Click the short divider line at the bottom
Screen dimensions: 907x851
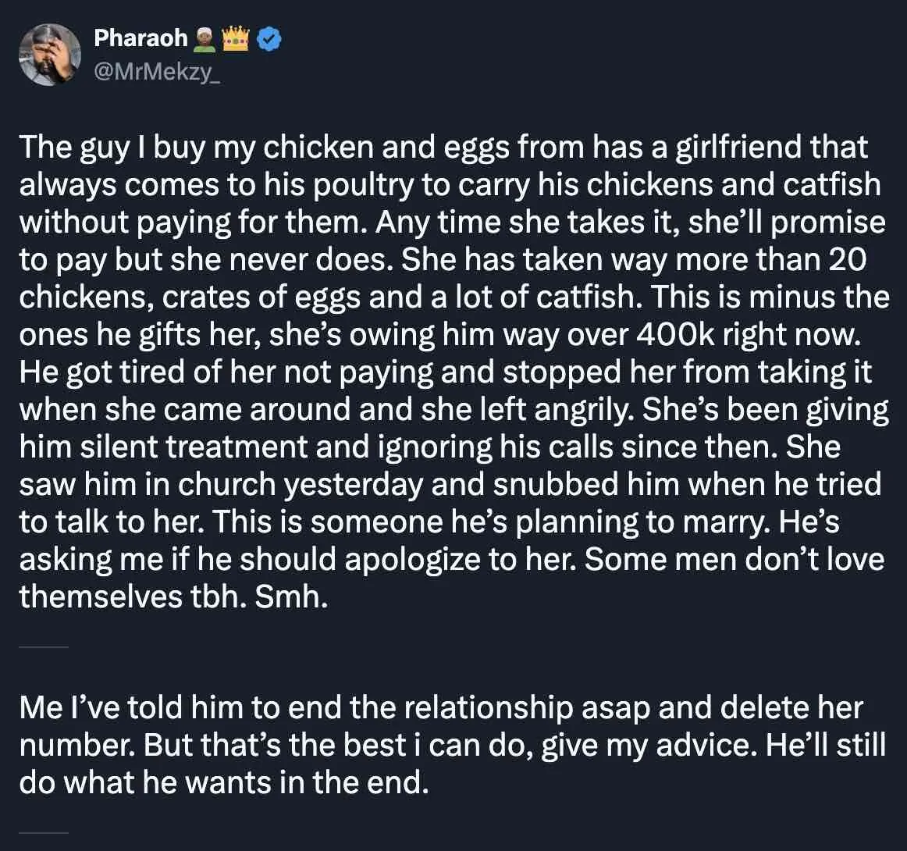coord(44,833)
